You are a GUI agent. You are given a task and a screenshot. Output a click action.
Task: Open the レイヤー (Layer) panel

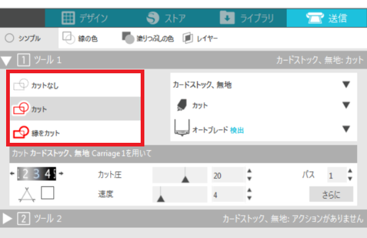click(200, 38)
